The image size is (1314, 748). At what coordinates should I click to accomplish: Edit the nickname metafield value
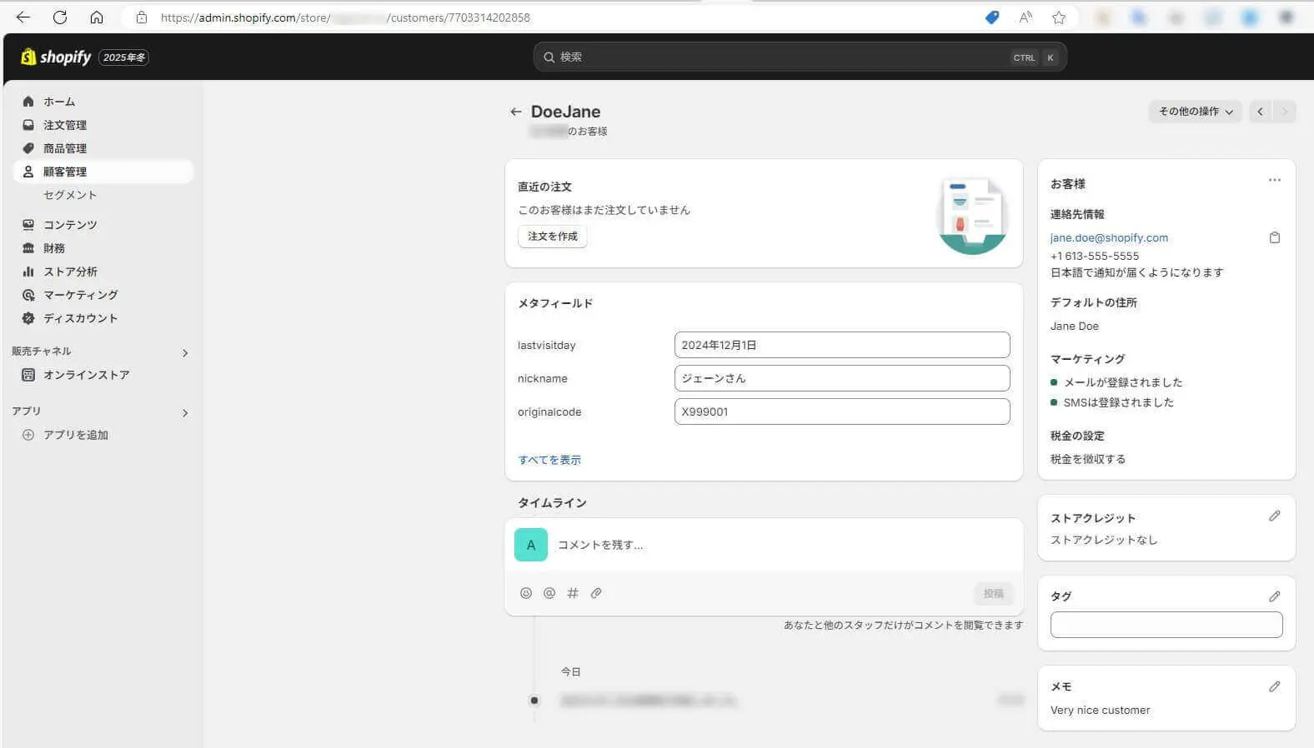click(842, 378)
